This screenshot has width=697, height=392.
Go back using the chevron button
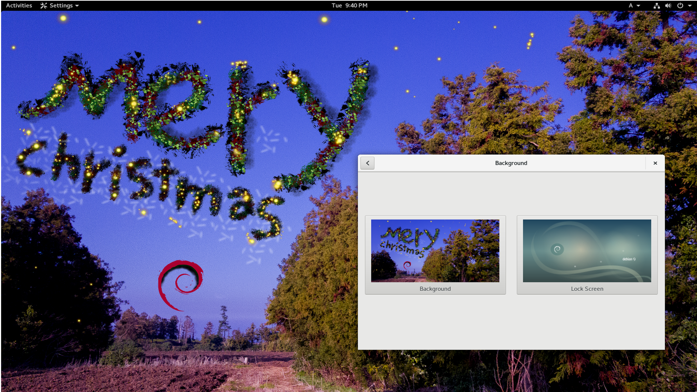pos(367,163)
